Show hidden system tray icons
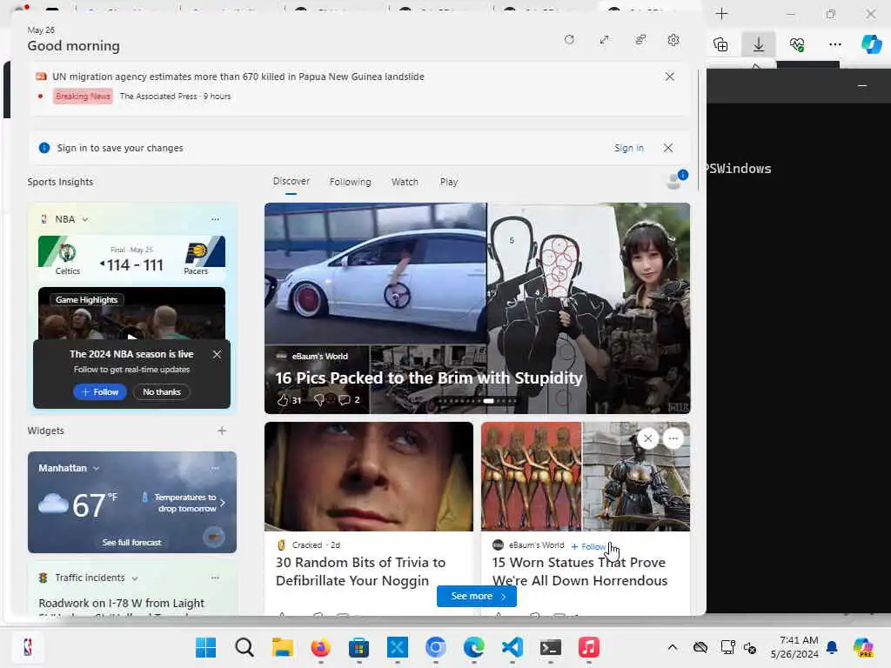891x668 pixels. point(673,647)
